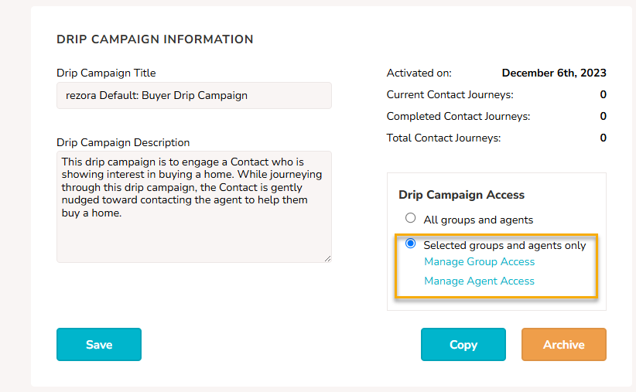Focus the Drip Campaign Title input field

194,96
